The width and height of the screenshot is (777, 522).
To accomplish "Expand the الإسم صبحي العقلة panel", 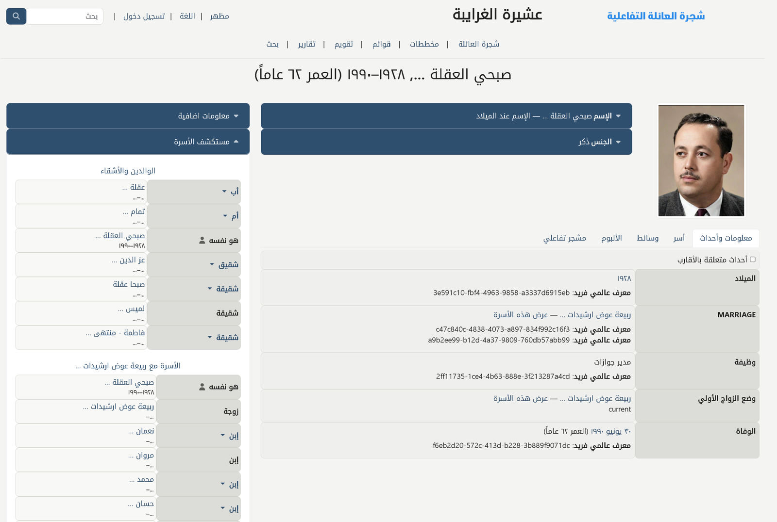I will [x=618, y=116].
